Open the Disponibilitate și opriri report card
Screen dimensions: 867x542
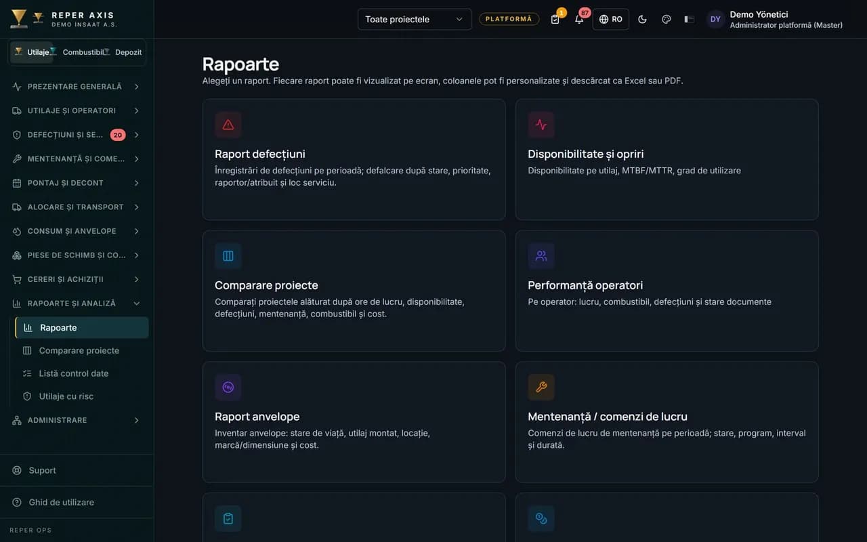pos(667,160)
